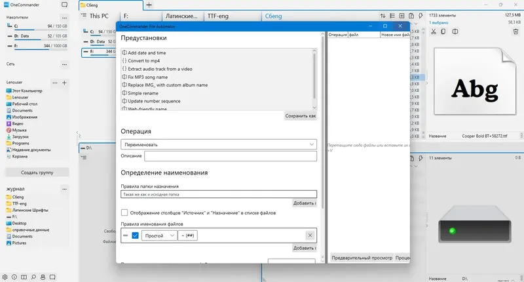The height and width of the screenshot is (282, 524).
Task: Cut the selected file with scissors icon
Action: [x=434, y=31]
